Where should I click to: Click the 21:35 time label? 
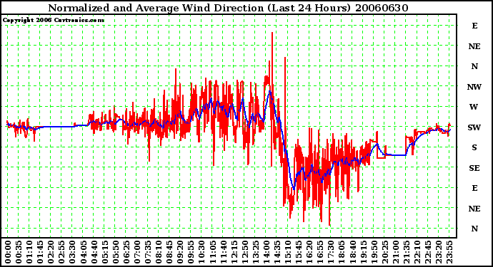(406, 252)
